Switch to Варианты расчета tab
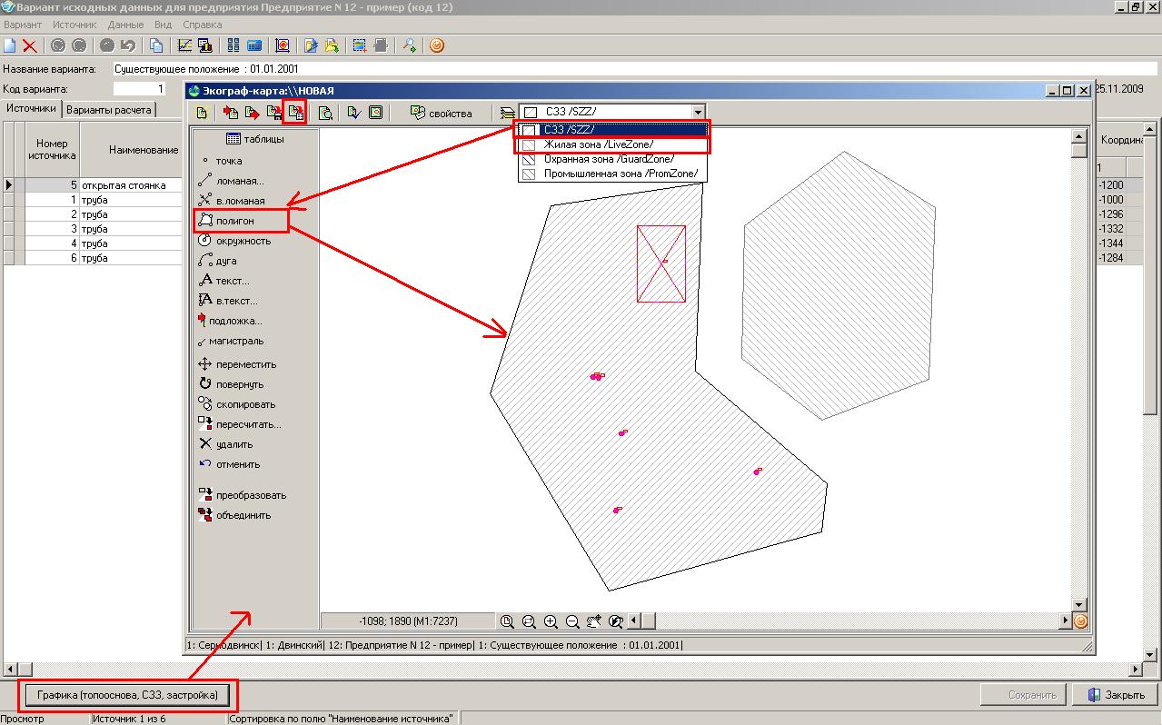 (109, 110)
